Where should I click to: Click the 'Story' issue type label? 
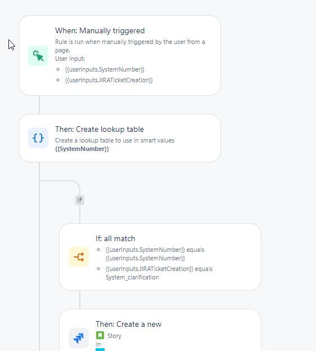114,336
